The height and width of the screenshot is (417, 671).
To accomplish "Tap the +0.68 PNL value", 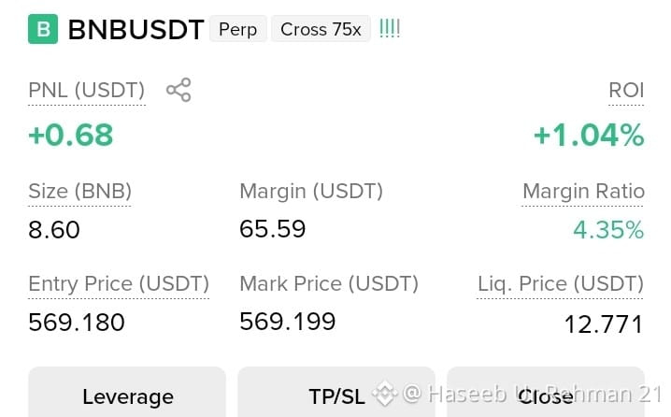I will [71, 135].
